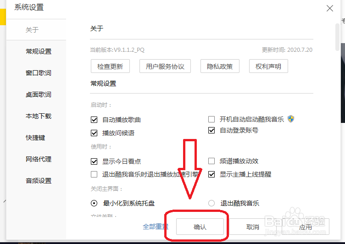Select 最小化到系统托盘 radio option

tap(94, 203)
